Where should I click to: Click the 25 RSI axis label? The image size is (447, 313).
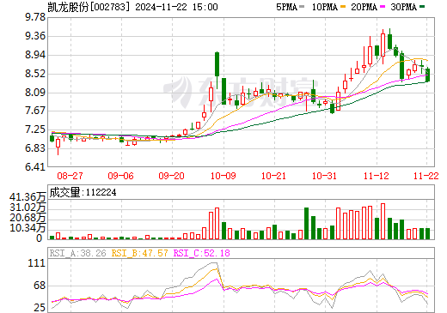pos(40,308)
